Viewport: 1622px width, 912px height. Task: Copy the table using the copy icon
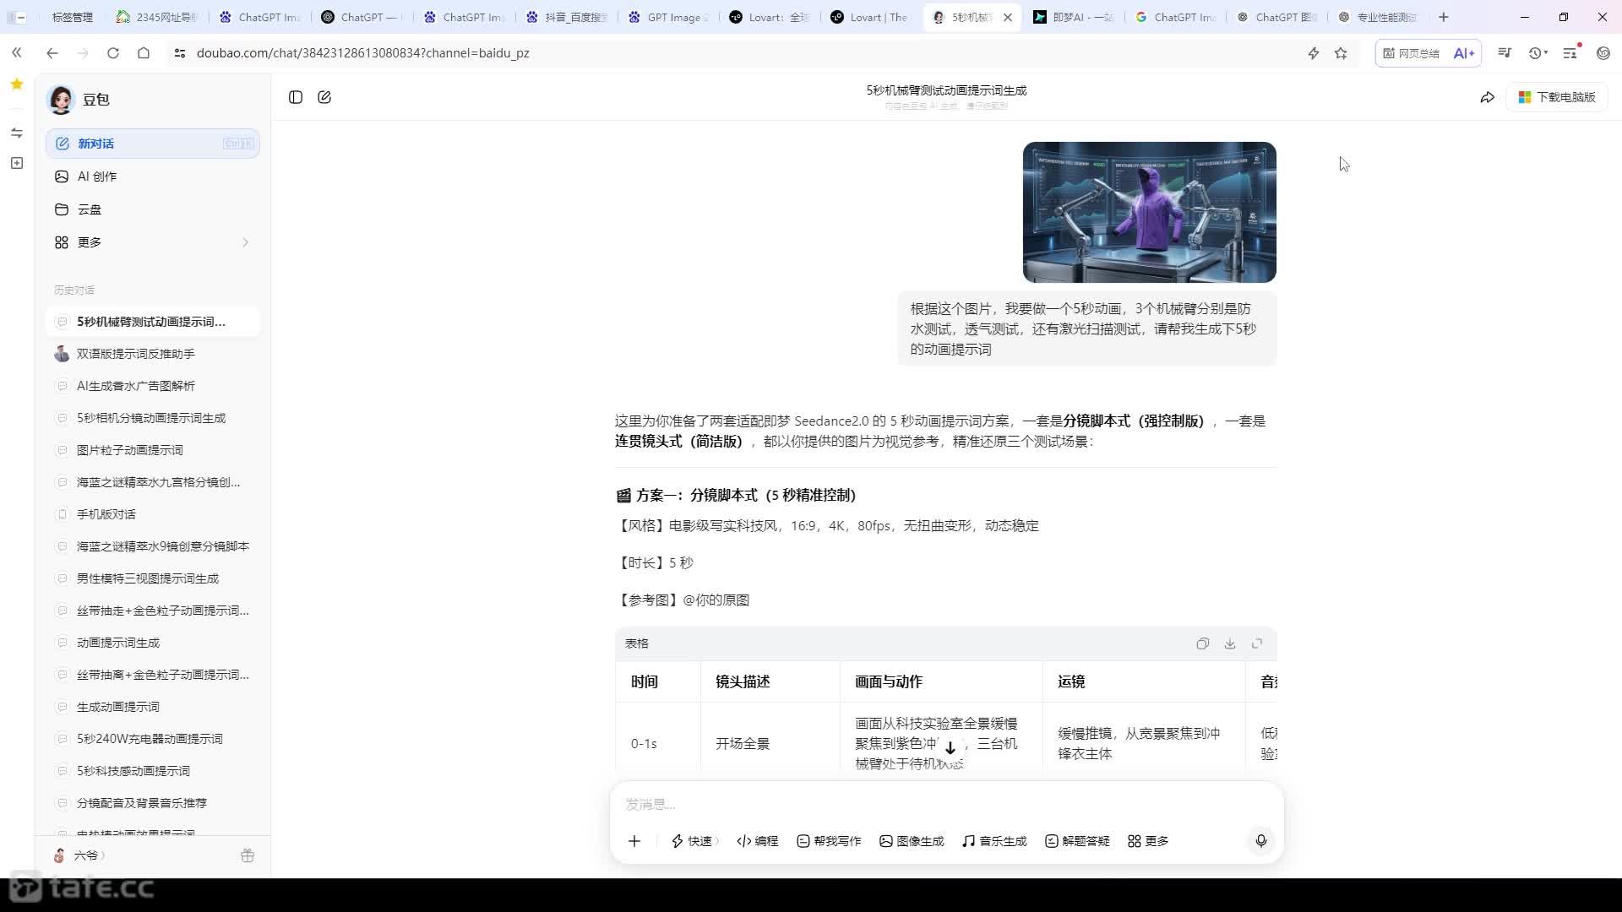click(1203, 643)
